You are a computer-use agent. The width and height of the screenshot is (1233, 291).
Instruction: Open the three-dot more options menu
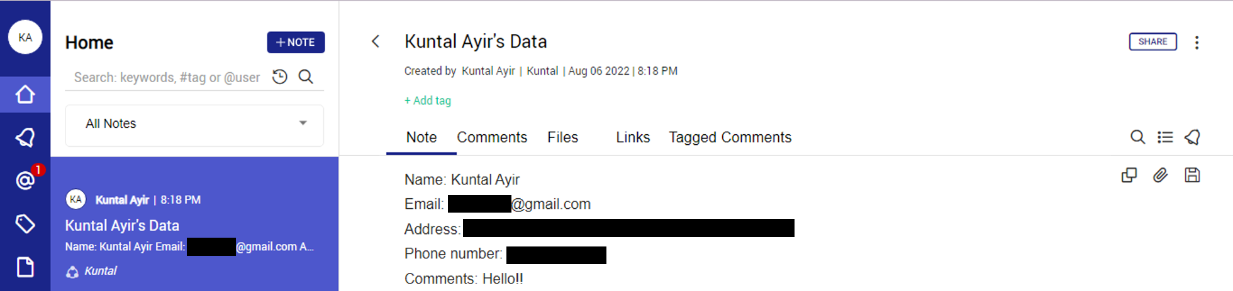tap(1197, 42)
